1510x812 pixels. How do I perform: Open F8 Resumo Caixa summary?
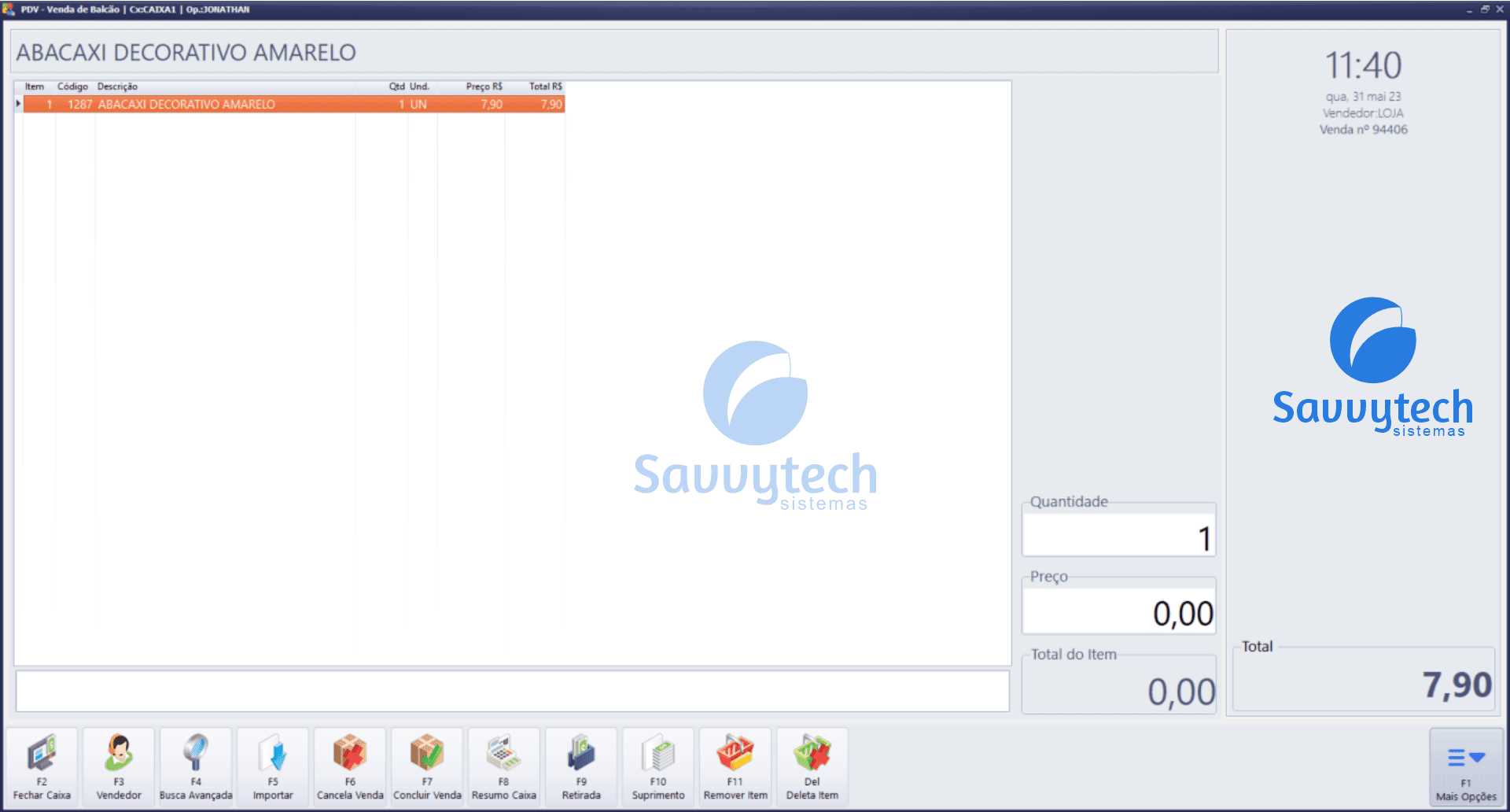[504, 766]
